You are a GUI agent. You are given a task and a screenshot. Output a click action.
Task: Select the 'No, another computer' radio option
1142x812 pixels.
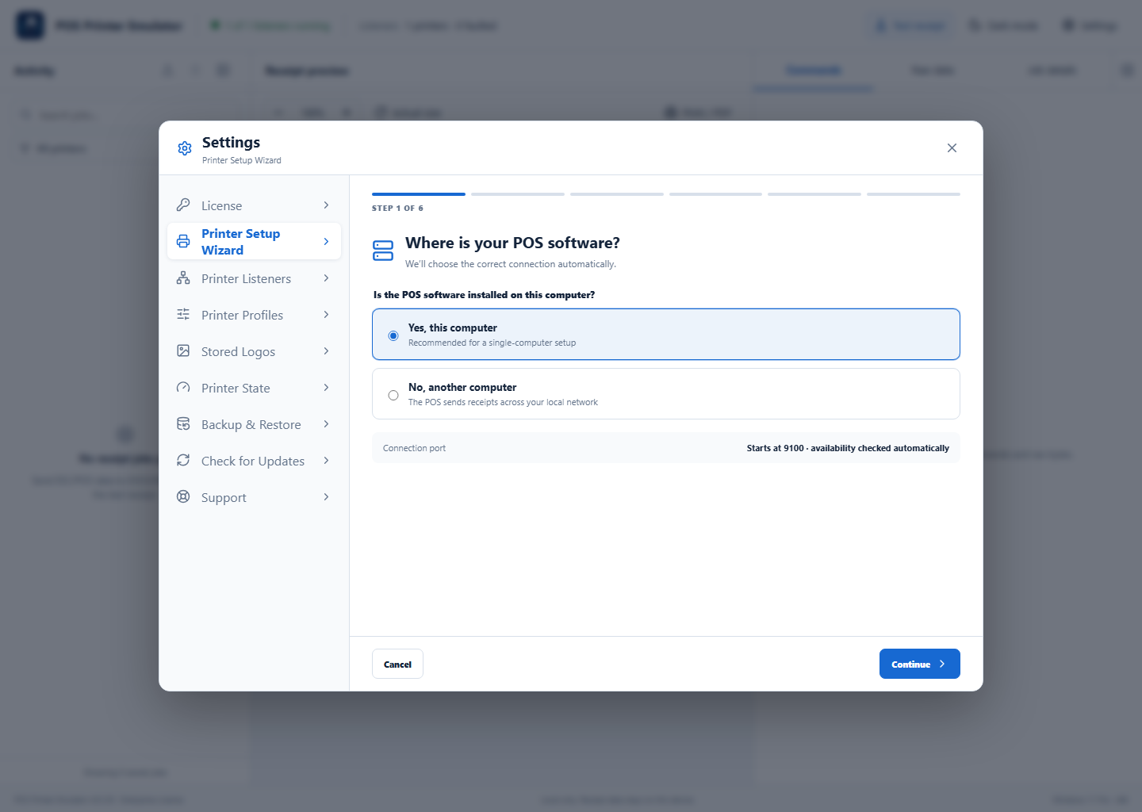[393, 395]
